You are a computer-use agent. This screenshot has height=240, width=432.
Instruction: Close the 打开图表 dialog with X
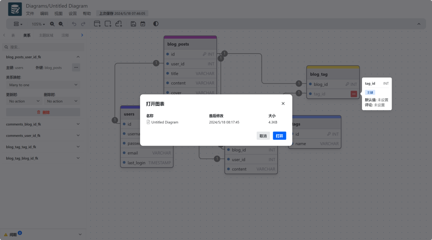pyautogui.click(x=283, y=103)
